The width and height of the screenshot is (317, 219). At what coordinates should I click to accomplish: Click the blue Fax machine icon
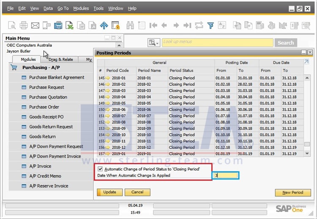pyautogui.click(x=58, y=25)
